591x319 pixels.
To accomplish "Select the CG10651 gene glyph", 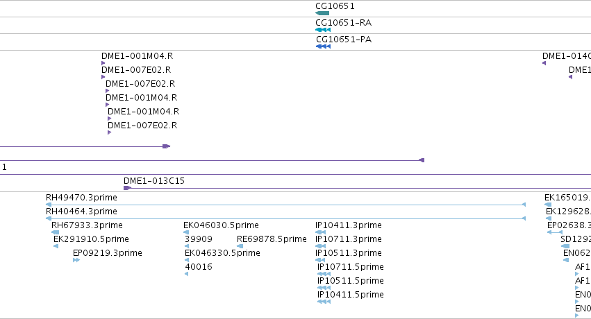I will pyautogui.click(x=322, y=13).
